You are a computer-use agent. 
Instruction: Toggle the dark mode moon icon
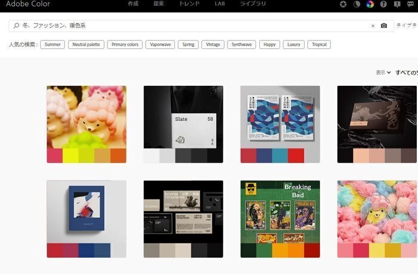pos(356,4)
